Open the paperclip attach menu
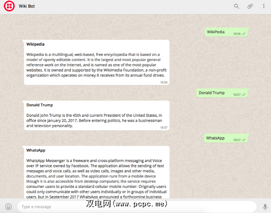The image size is (271, 213). pyautogui.click(x=250, y=6)
